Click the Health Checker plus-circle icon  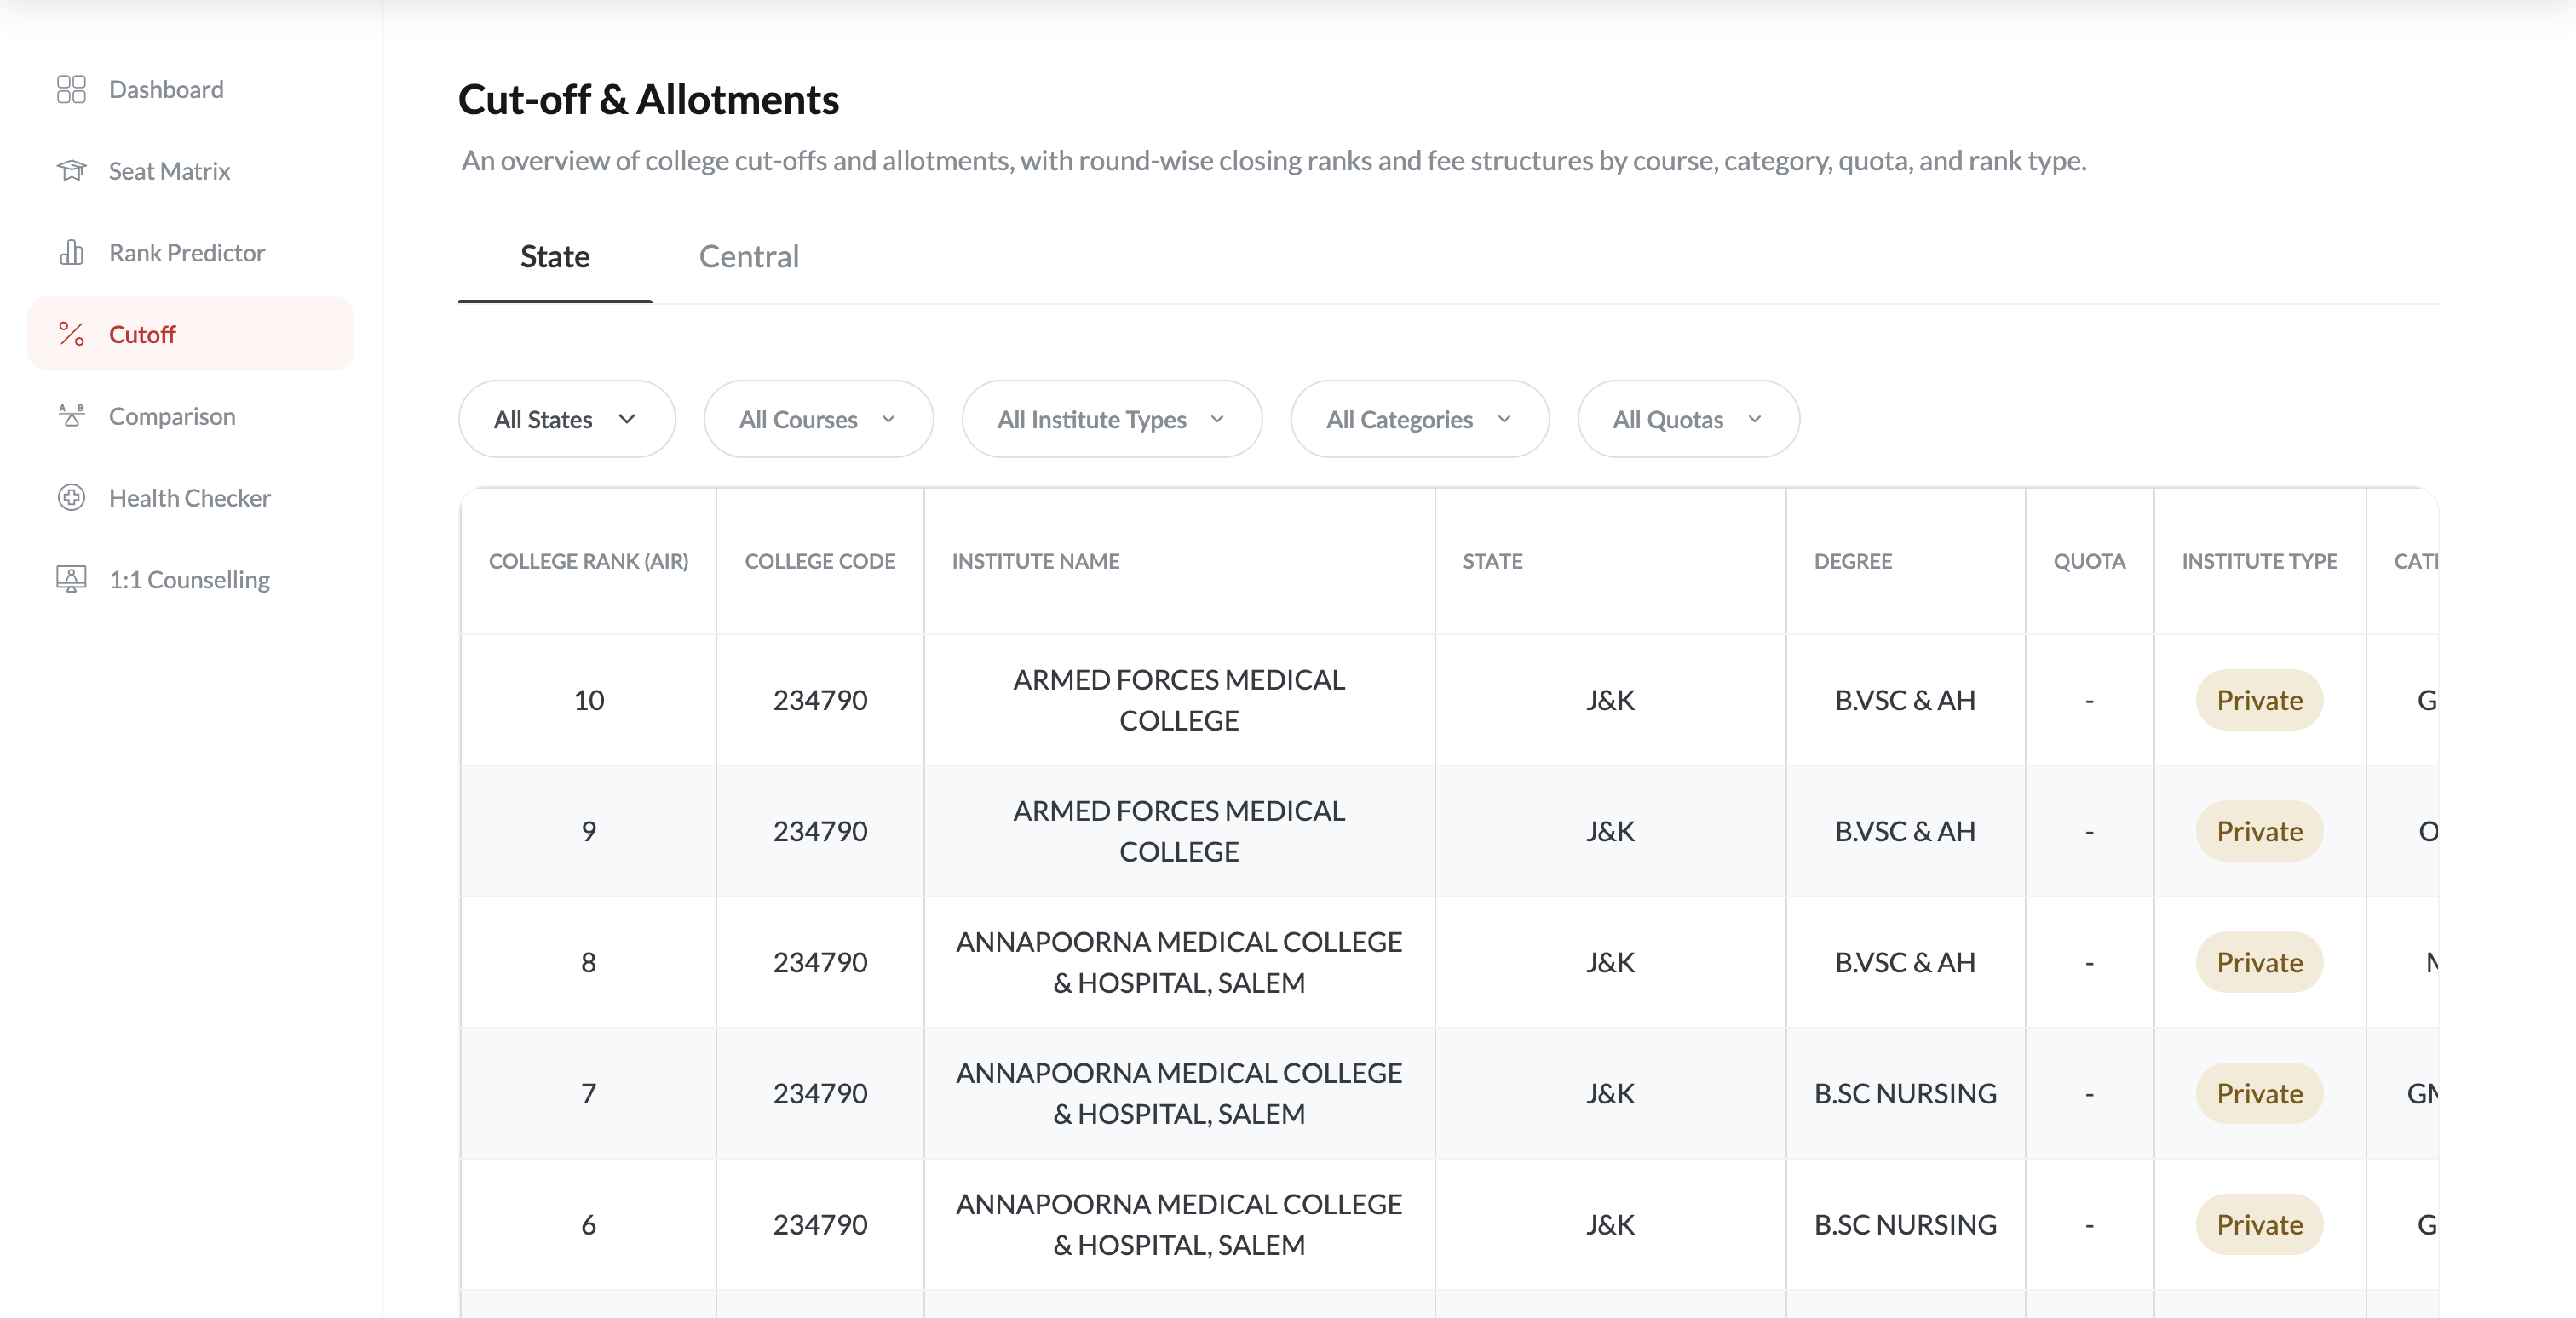[71, 497]
